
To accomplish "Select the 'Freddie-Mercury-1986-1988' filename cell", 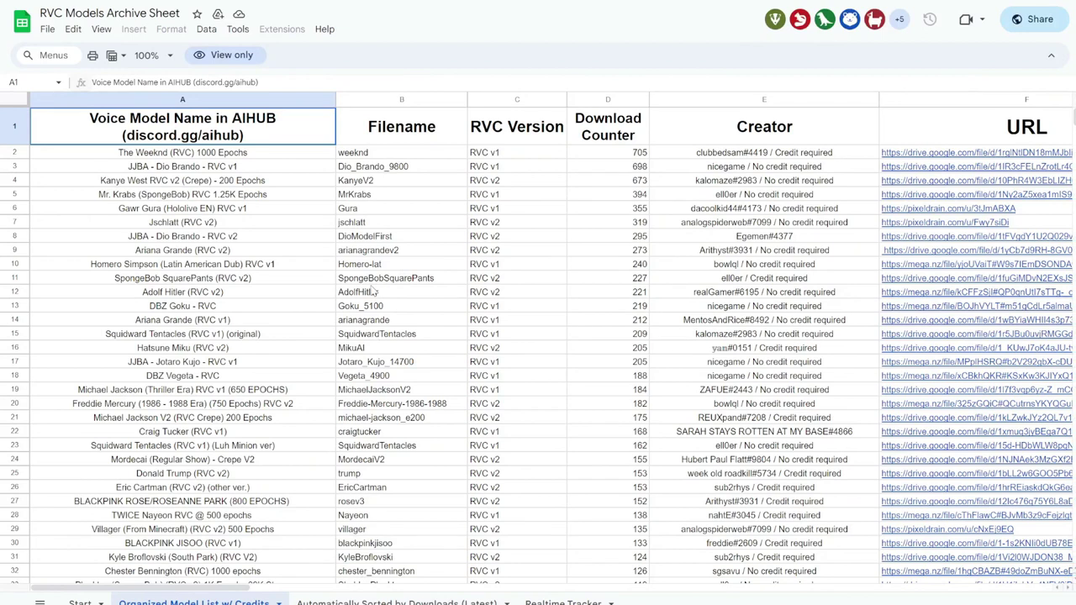I will pos(401,403).
